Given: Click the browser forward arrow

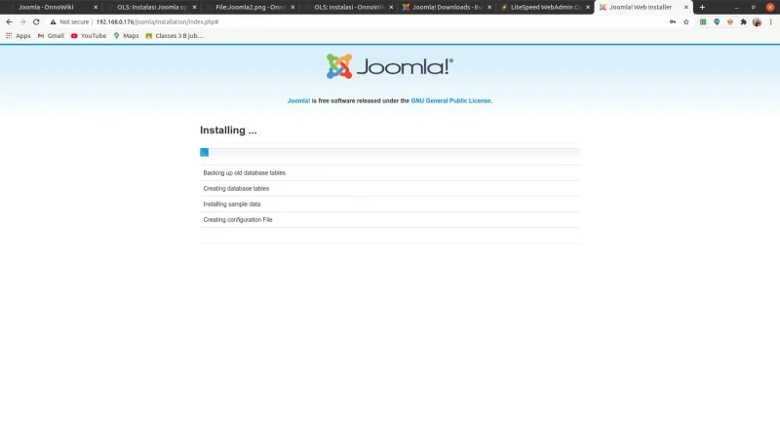Looking at the screenshot, I should click(22, 21).
